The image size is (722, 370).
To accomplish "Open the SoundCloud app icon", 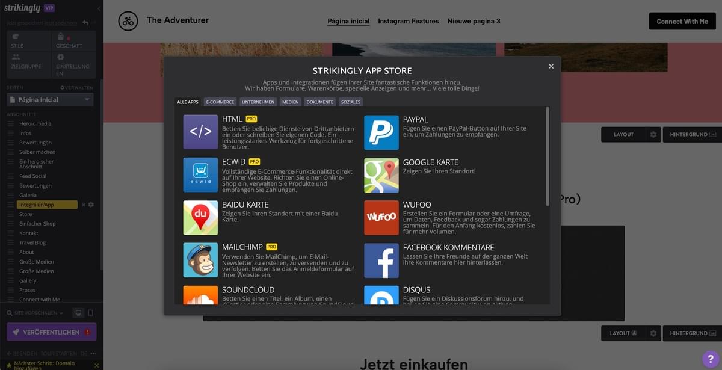I will coord(200,295).
